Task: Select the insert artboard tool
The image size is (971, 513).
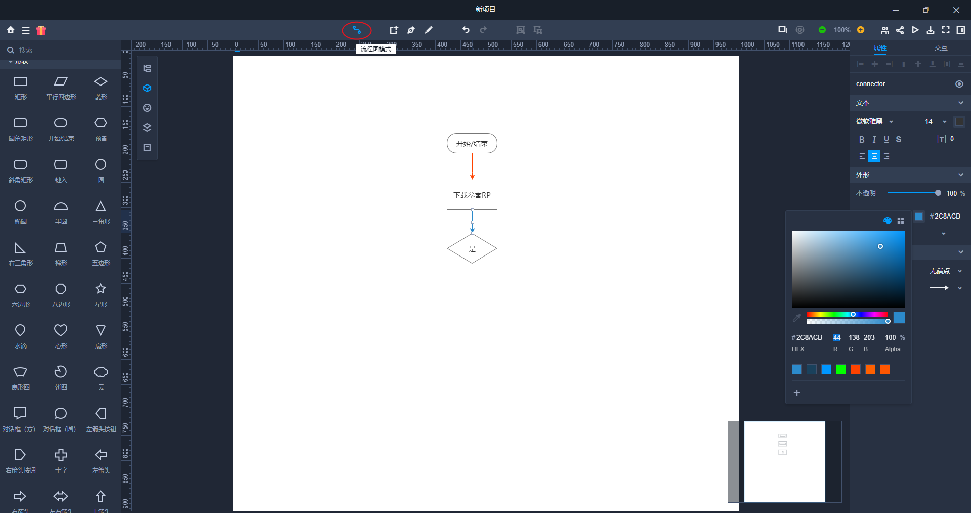Action: [394, 30]
